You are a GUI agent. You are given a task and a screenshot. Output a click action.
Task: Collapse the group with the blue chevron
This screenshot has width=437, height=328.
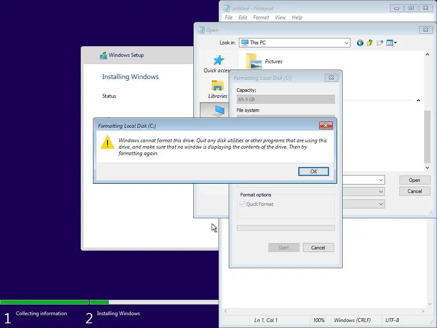coord(418,100)
